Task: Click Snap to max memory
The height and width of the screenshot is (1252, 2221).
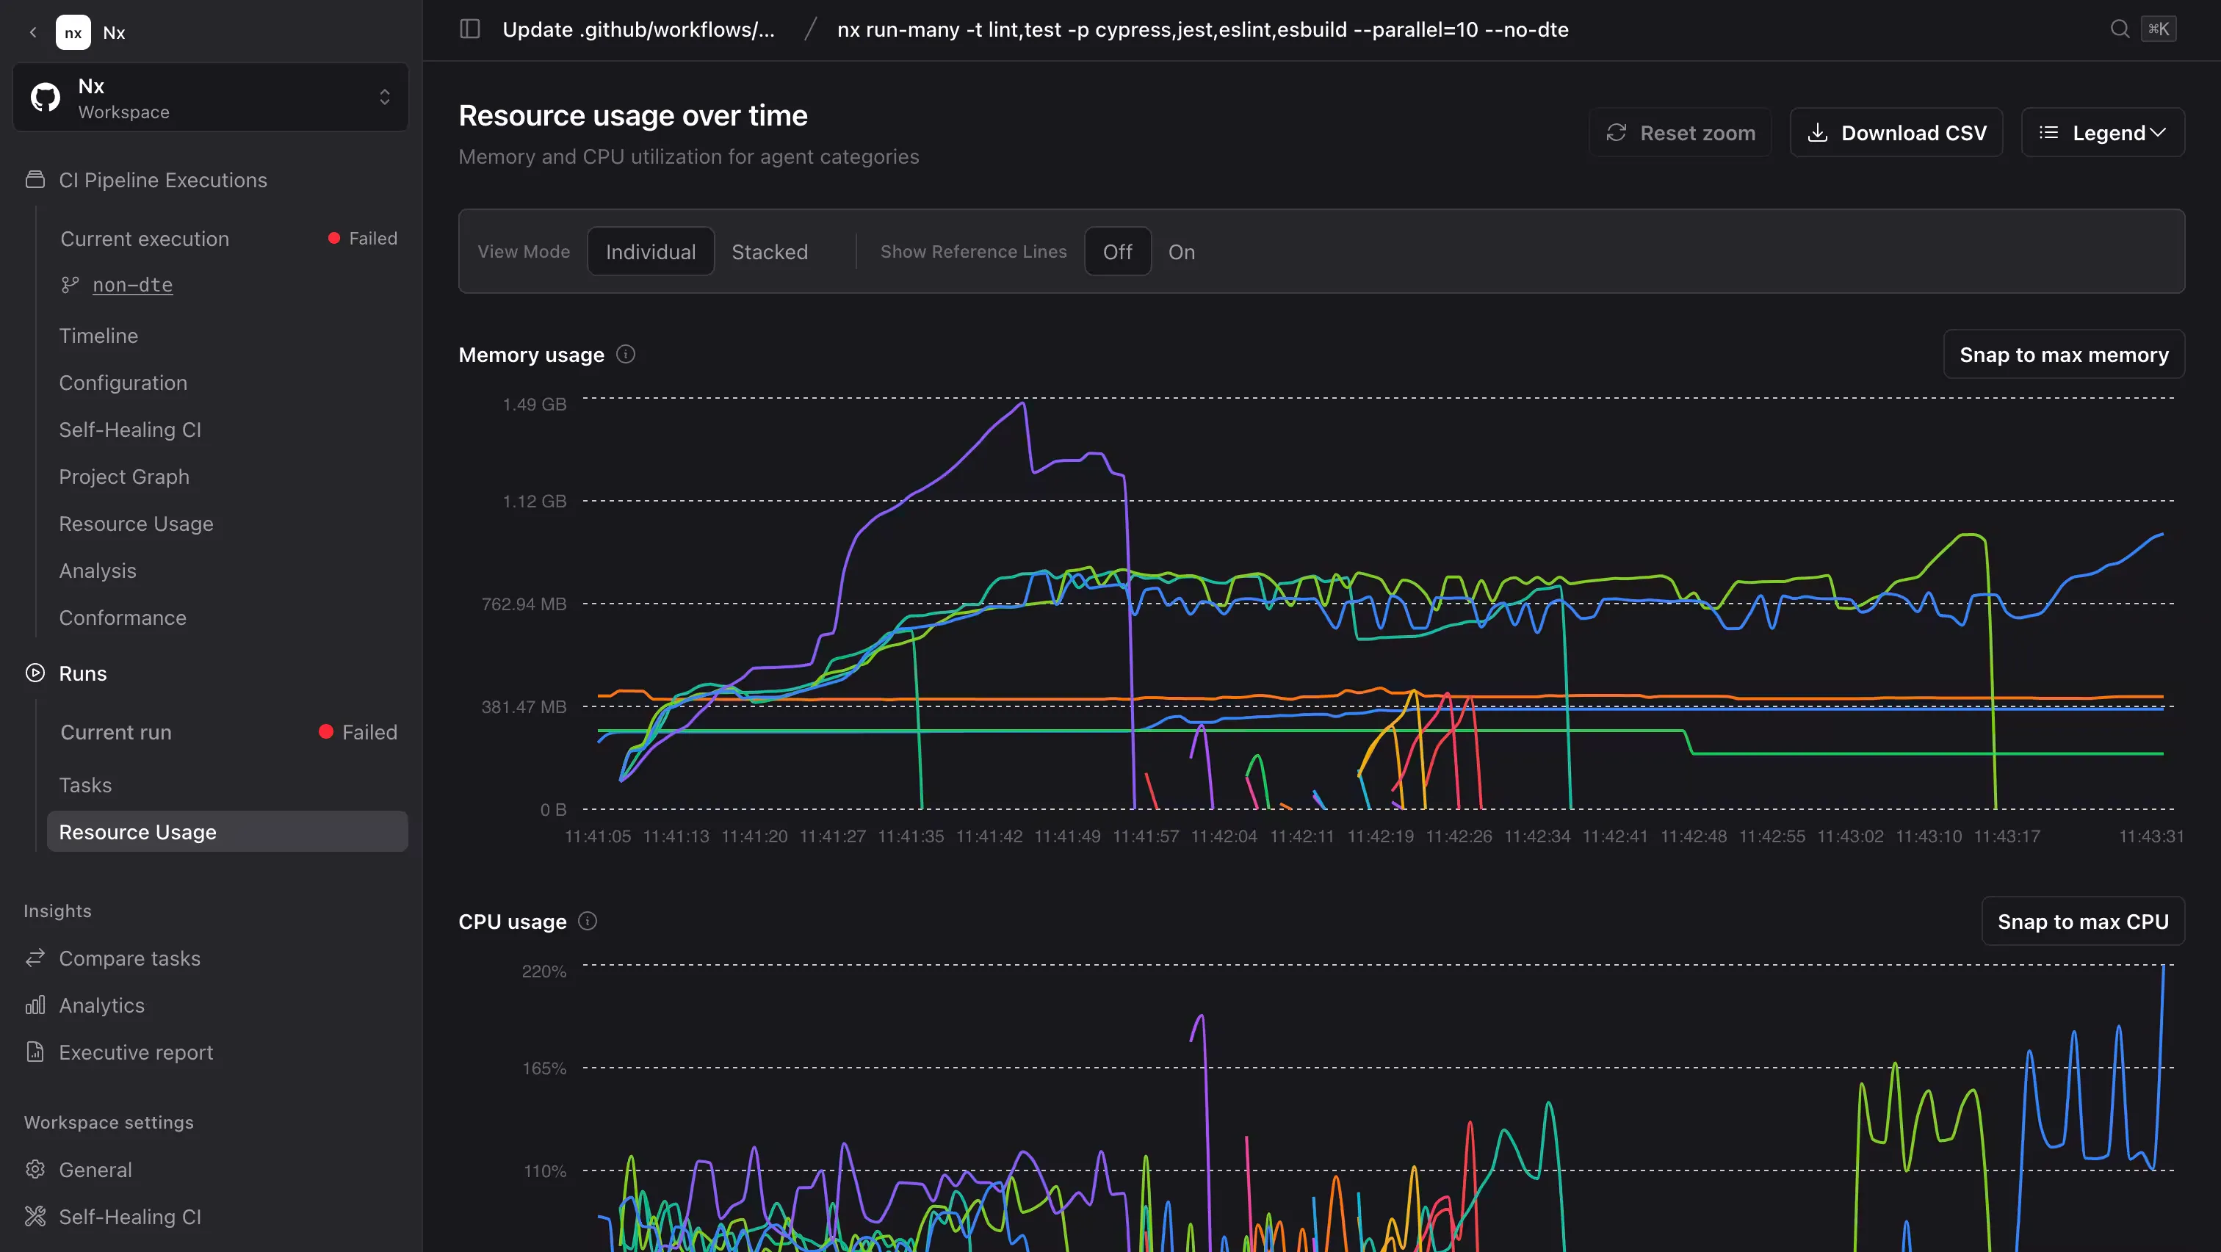Action: point(2064,355)
